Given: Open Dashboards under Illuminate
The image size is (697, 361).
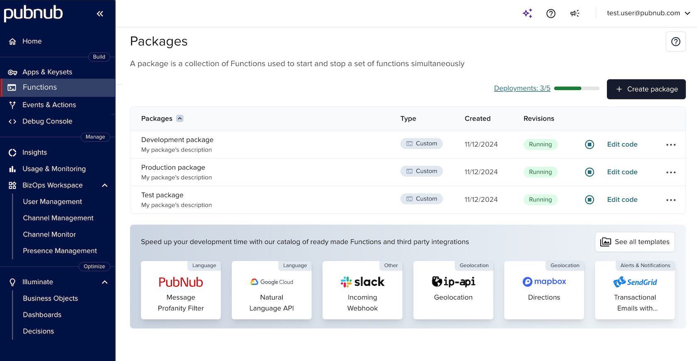Looking at the screenshot, I should click(42, 315).
